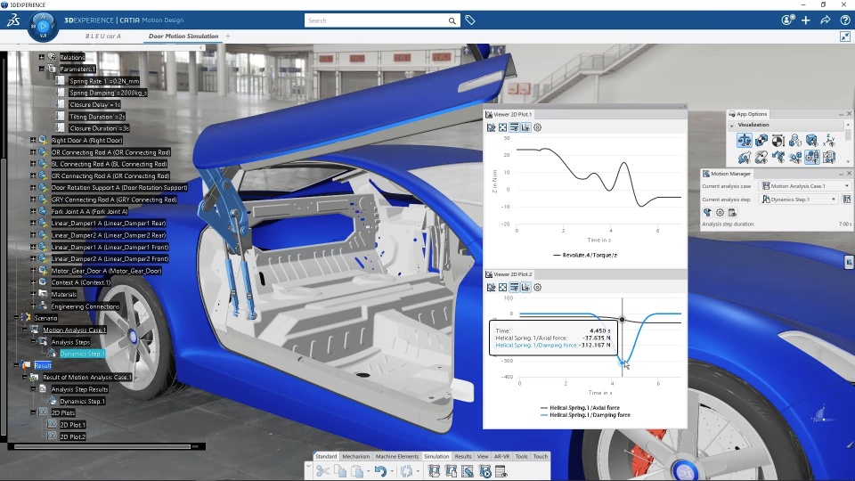Open the user profile icon in top bar
The height and width of the screenshot is (481, 855).
[786, 20]
